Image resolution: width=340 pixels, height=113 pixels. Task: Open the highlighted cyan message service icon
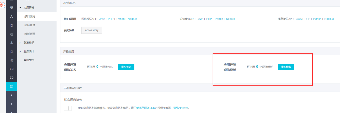click(x=11, y=86)
